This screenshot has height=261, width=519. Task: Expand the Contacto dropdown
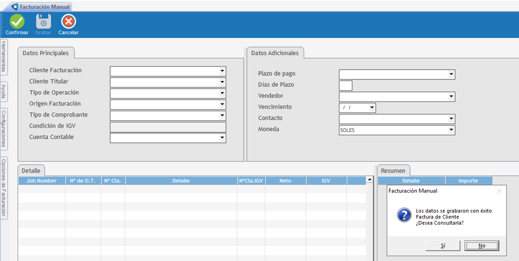451,119
